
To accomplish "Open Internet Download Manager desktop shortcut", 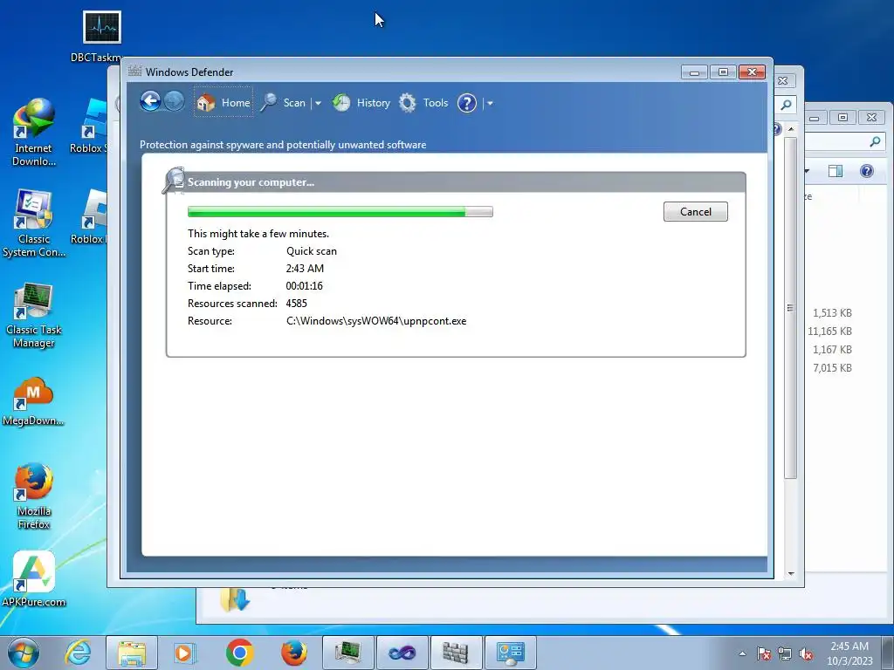I will (x=34, y=133).
